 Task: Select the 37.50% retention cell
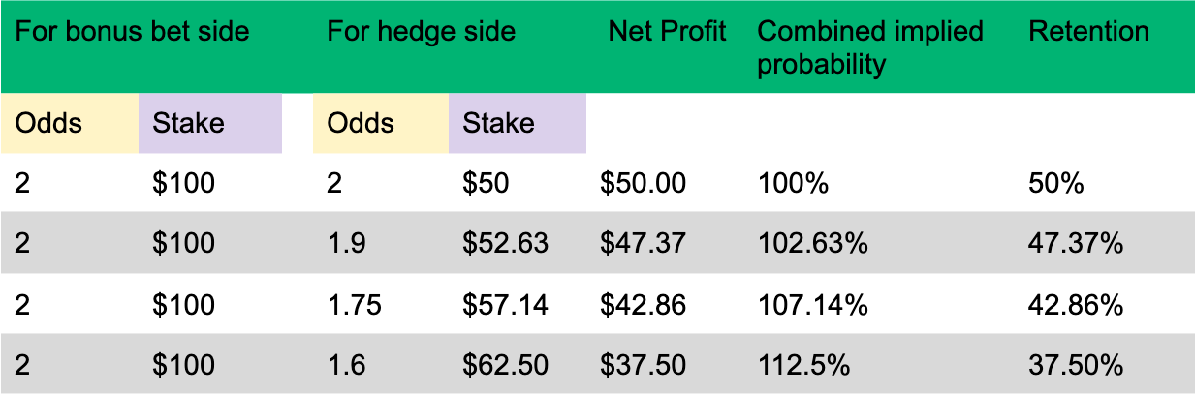tap(1075, 366)
